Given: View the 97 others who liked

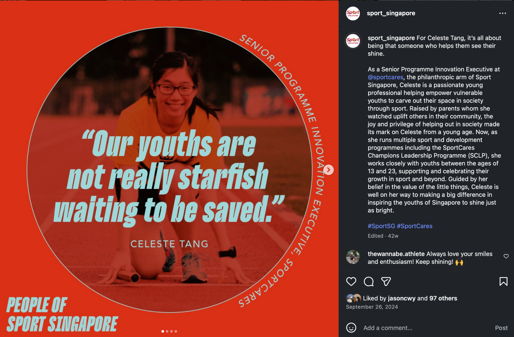Looking at the screenshot, I should [x=443, y=298].
